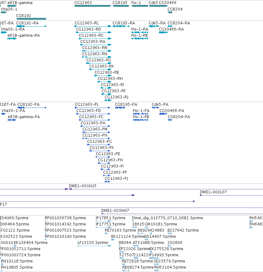Click transcript eIF2B-gamma-RA label
Screen dimensions: 263x272
[23, 35]
